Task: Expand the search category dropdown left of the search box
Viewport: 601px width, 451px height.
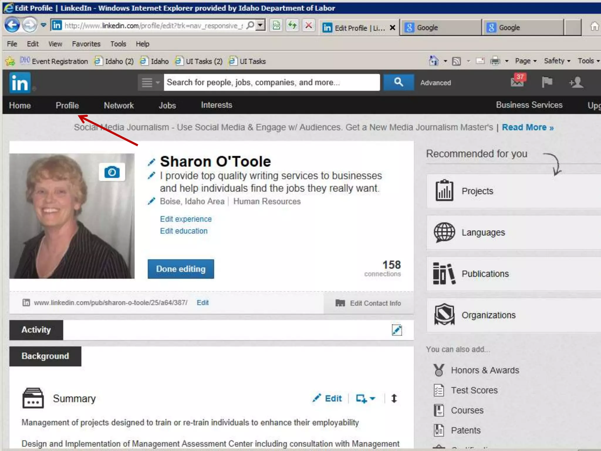Action: tap(150, 83)
